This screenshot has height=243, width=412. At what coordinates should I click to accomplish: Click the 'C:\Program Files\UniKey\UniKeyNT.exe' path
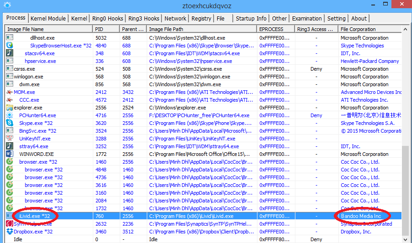pyautogui.click(x=192, y=139)
